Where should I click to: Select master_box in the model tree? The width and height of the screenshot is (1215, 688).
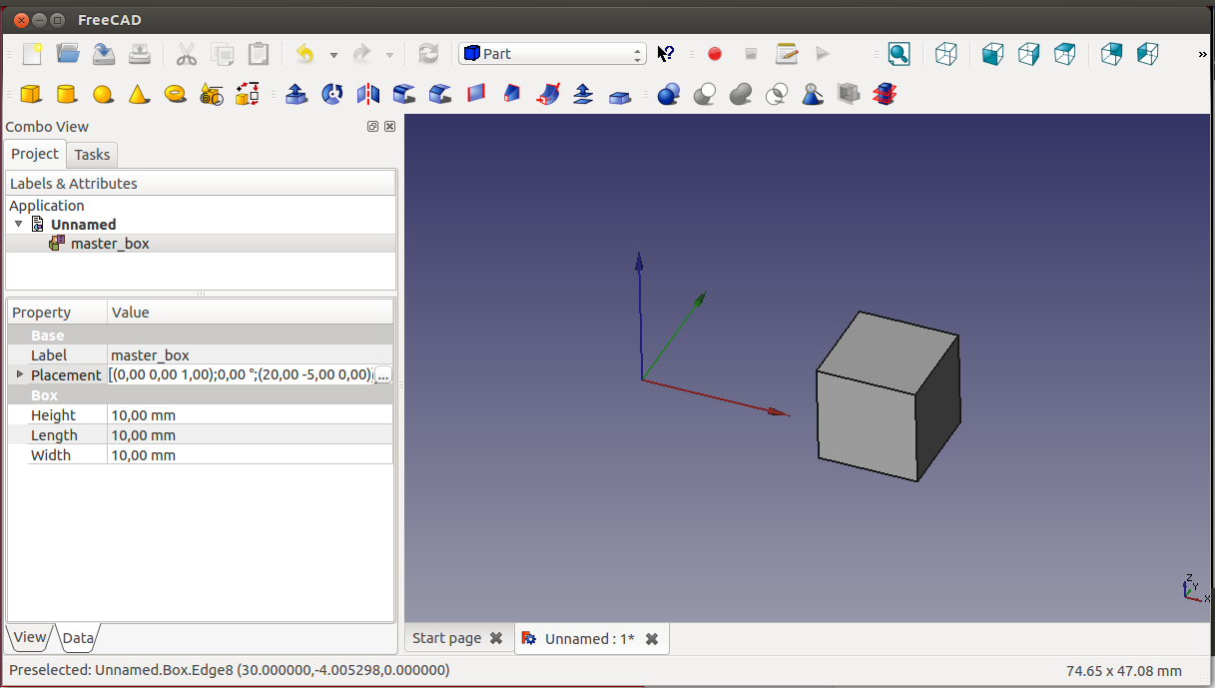[110, 244]
